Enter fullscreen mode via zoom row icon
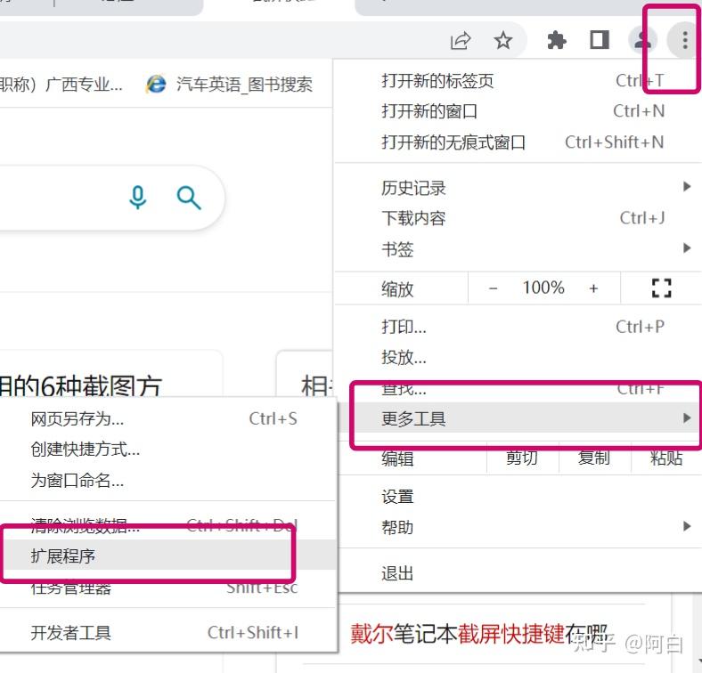 point(661,288)
